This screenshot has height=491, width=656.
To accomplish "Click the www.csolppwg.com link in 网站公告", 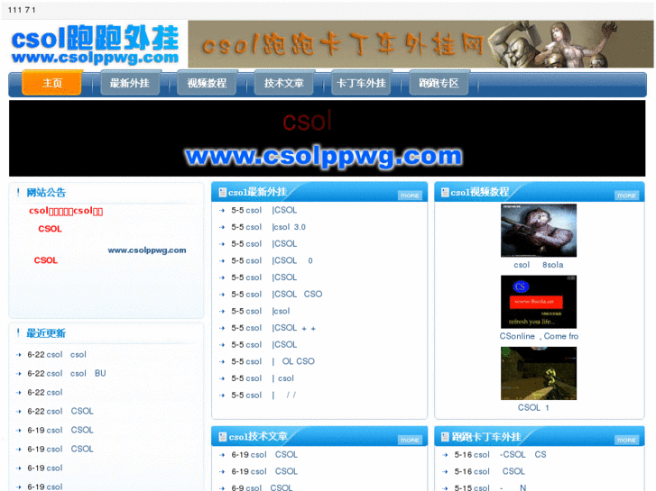I will point(147,250).
